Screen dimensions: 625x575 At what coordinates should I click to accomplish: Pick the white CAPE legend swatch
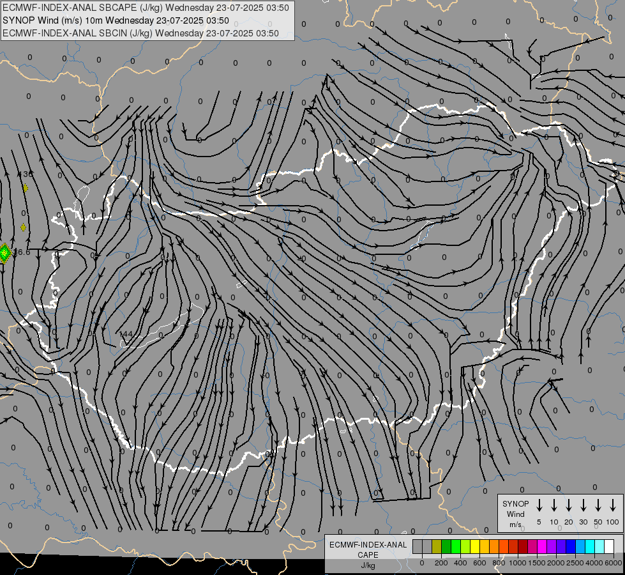click(x=610, y=547)
